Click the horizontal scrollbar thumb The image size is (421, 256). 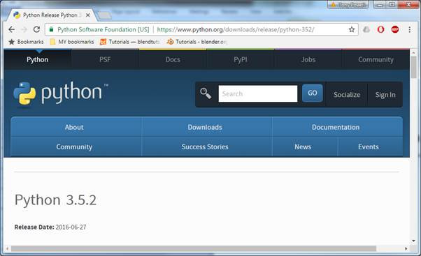[x=193, y=249]
